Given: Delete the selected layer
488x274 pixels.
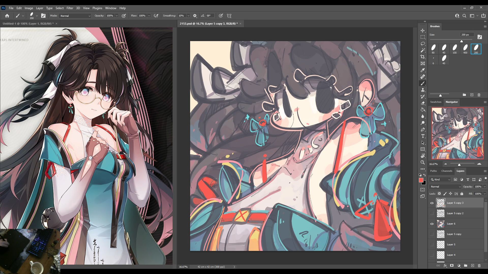Looking at the screenshot, I should click(479, 266).
